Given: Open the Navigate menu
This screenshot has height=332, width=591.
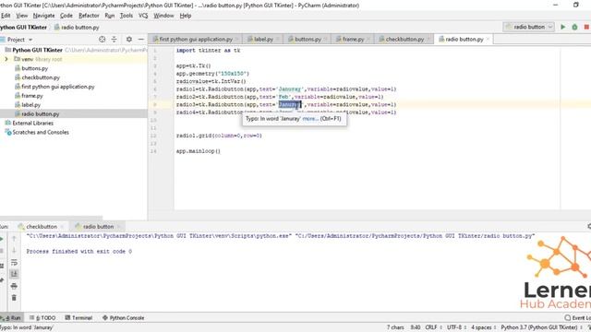Looking at the screenshot, I should point(43,16).
